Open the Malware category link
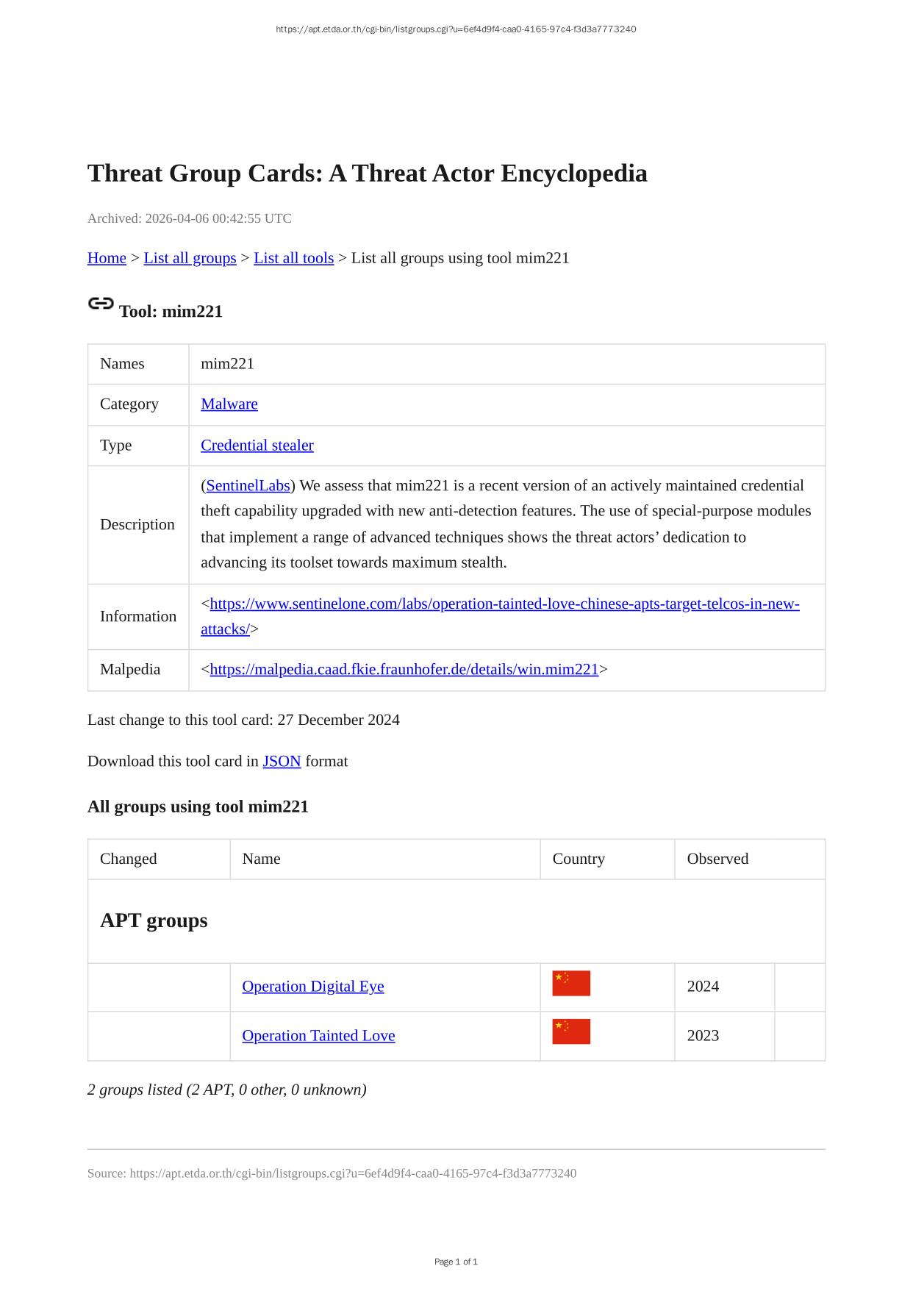Image resolution: width=913 pixels, height=1291 pixels. pos(229,404)
